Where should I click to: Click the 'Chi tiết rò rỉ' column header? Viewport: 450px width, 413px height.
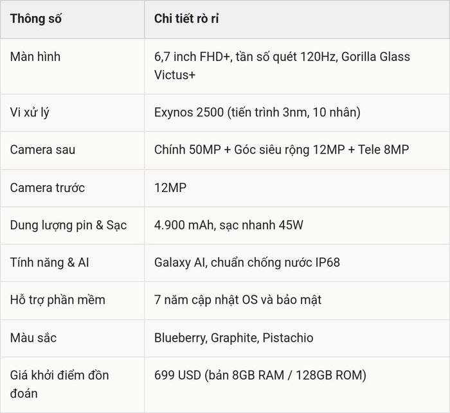tap(186, 19)
